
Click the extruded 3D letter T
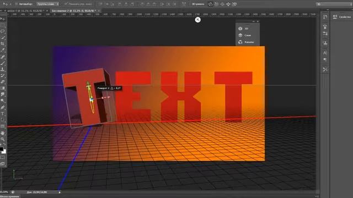[89, 98]
